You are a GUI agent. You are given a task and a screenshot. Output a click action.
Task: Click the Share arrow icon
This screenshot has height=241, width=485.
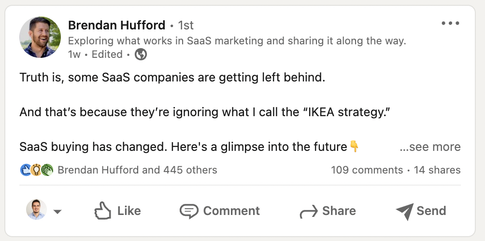[x=308, y=211]
